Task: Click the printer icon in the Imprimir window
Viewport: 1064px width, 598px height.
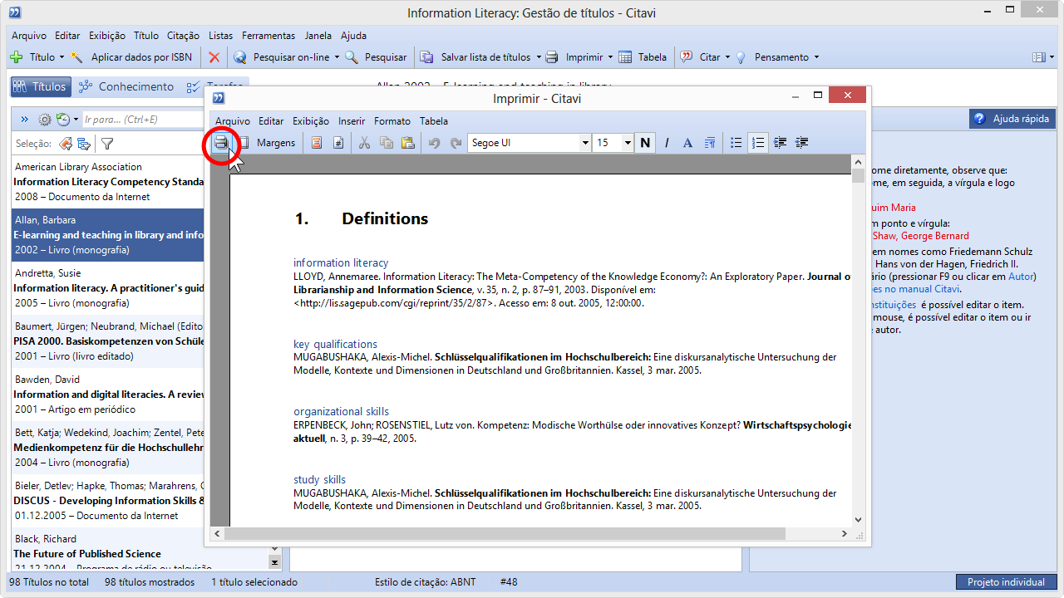Action: click(221, 143)
